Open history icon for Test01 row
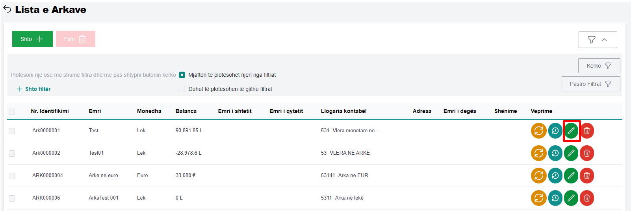This screenshot has width=631, height=211. coord(555,153)
